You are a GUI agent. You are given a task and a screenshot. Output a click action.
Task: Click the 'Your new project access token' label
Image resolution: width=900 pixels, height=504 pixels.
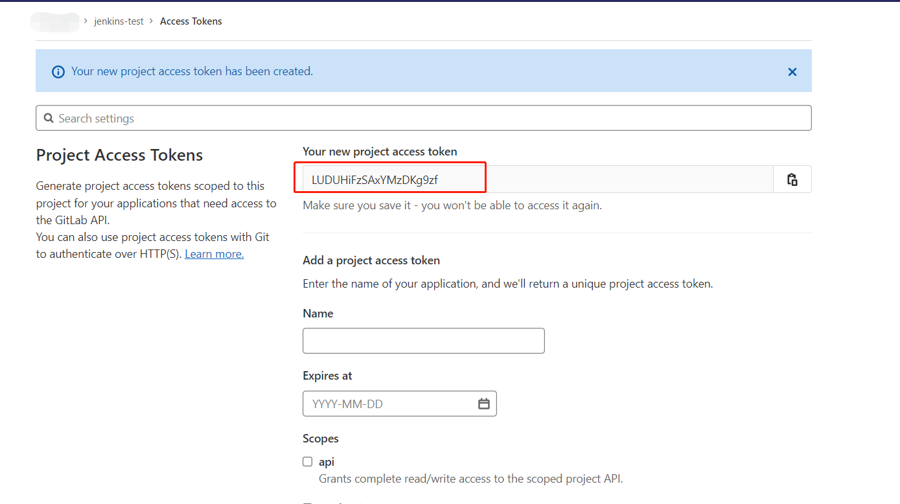pos(380,152)
